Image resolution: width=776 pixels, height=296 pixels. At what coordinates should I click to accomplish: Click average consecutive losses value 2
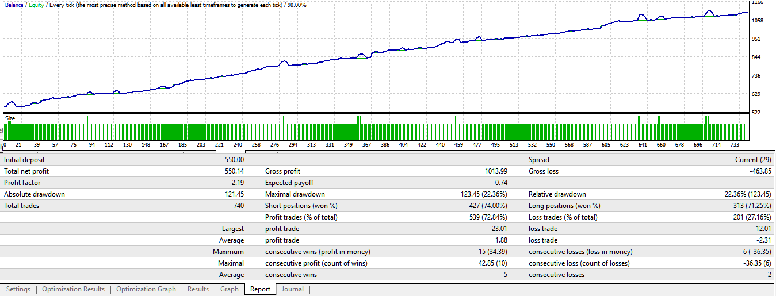(x=770, y=275)
